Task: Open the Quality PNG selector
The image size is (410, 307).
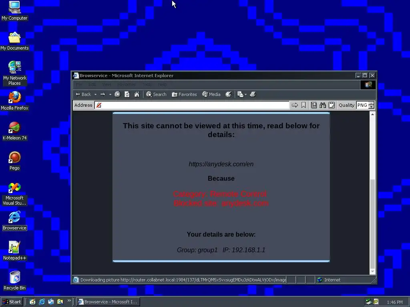Action: 362,105
